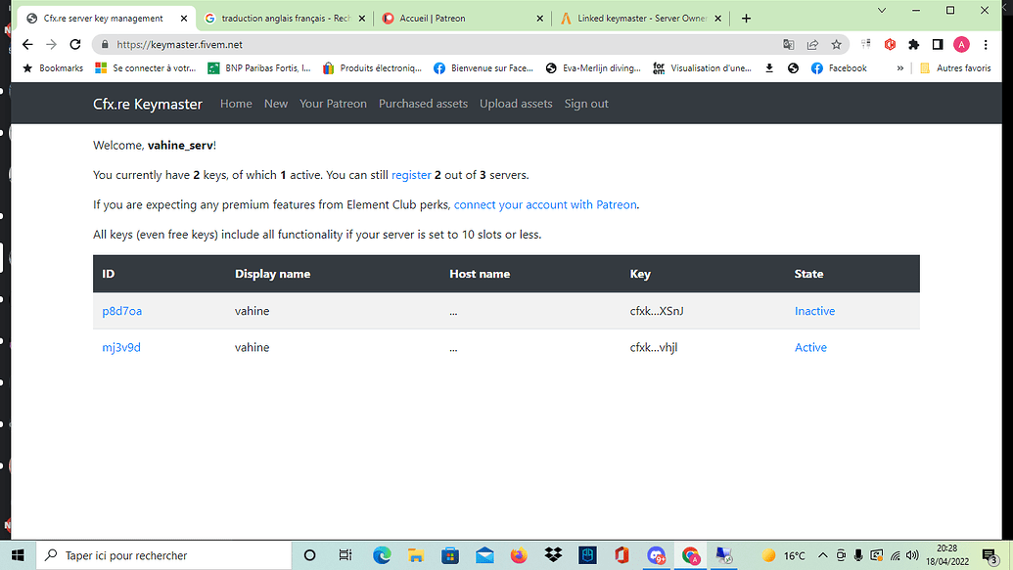This screenshot has height=570, width=1013.
Task: Open the browser extensions puzzle piece icon
Action: 914,44
